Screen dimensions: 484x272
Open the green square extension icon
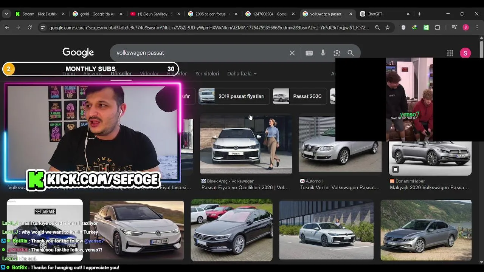pos(426,28)
